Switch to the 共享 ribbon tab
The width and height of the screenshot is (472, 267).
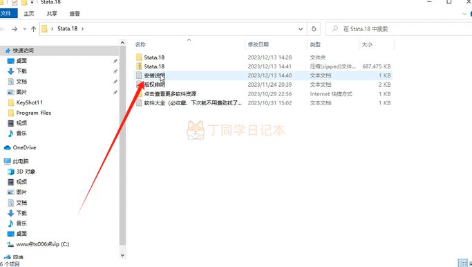pos(52,14)
